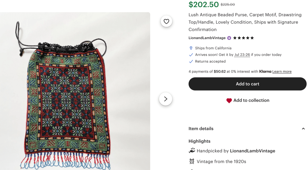Viewport: 308px width, 170px height.
Task: Open the five-star shop rating
Action: click(x=244, y=38)
